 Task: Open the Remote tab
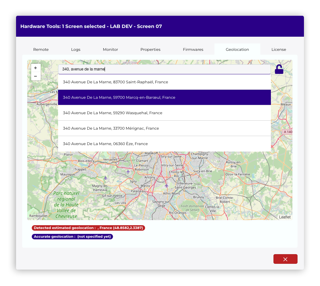(x=41, y=50)
